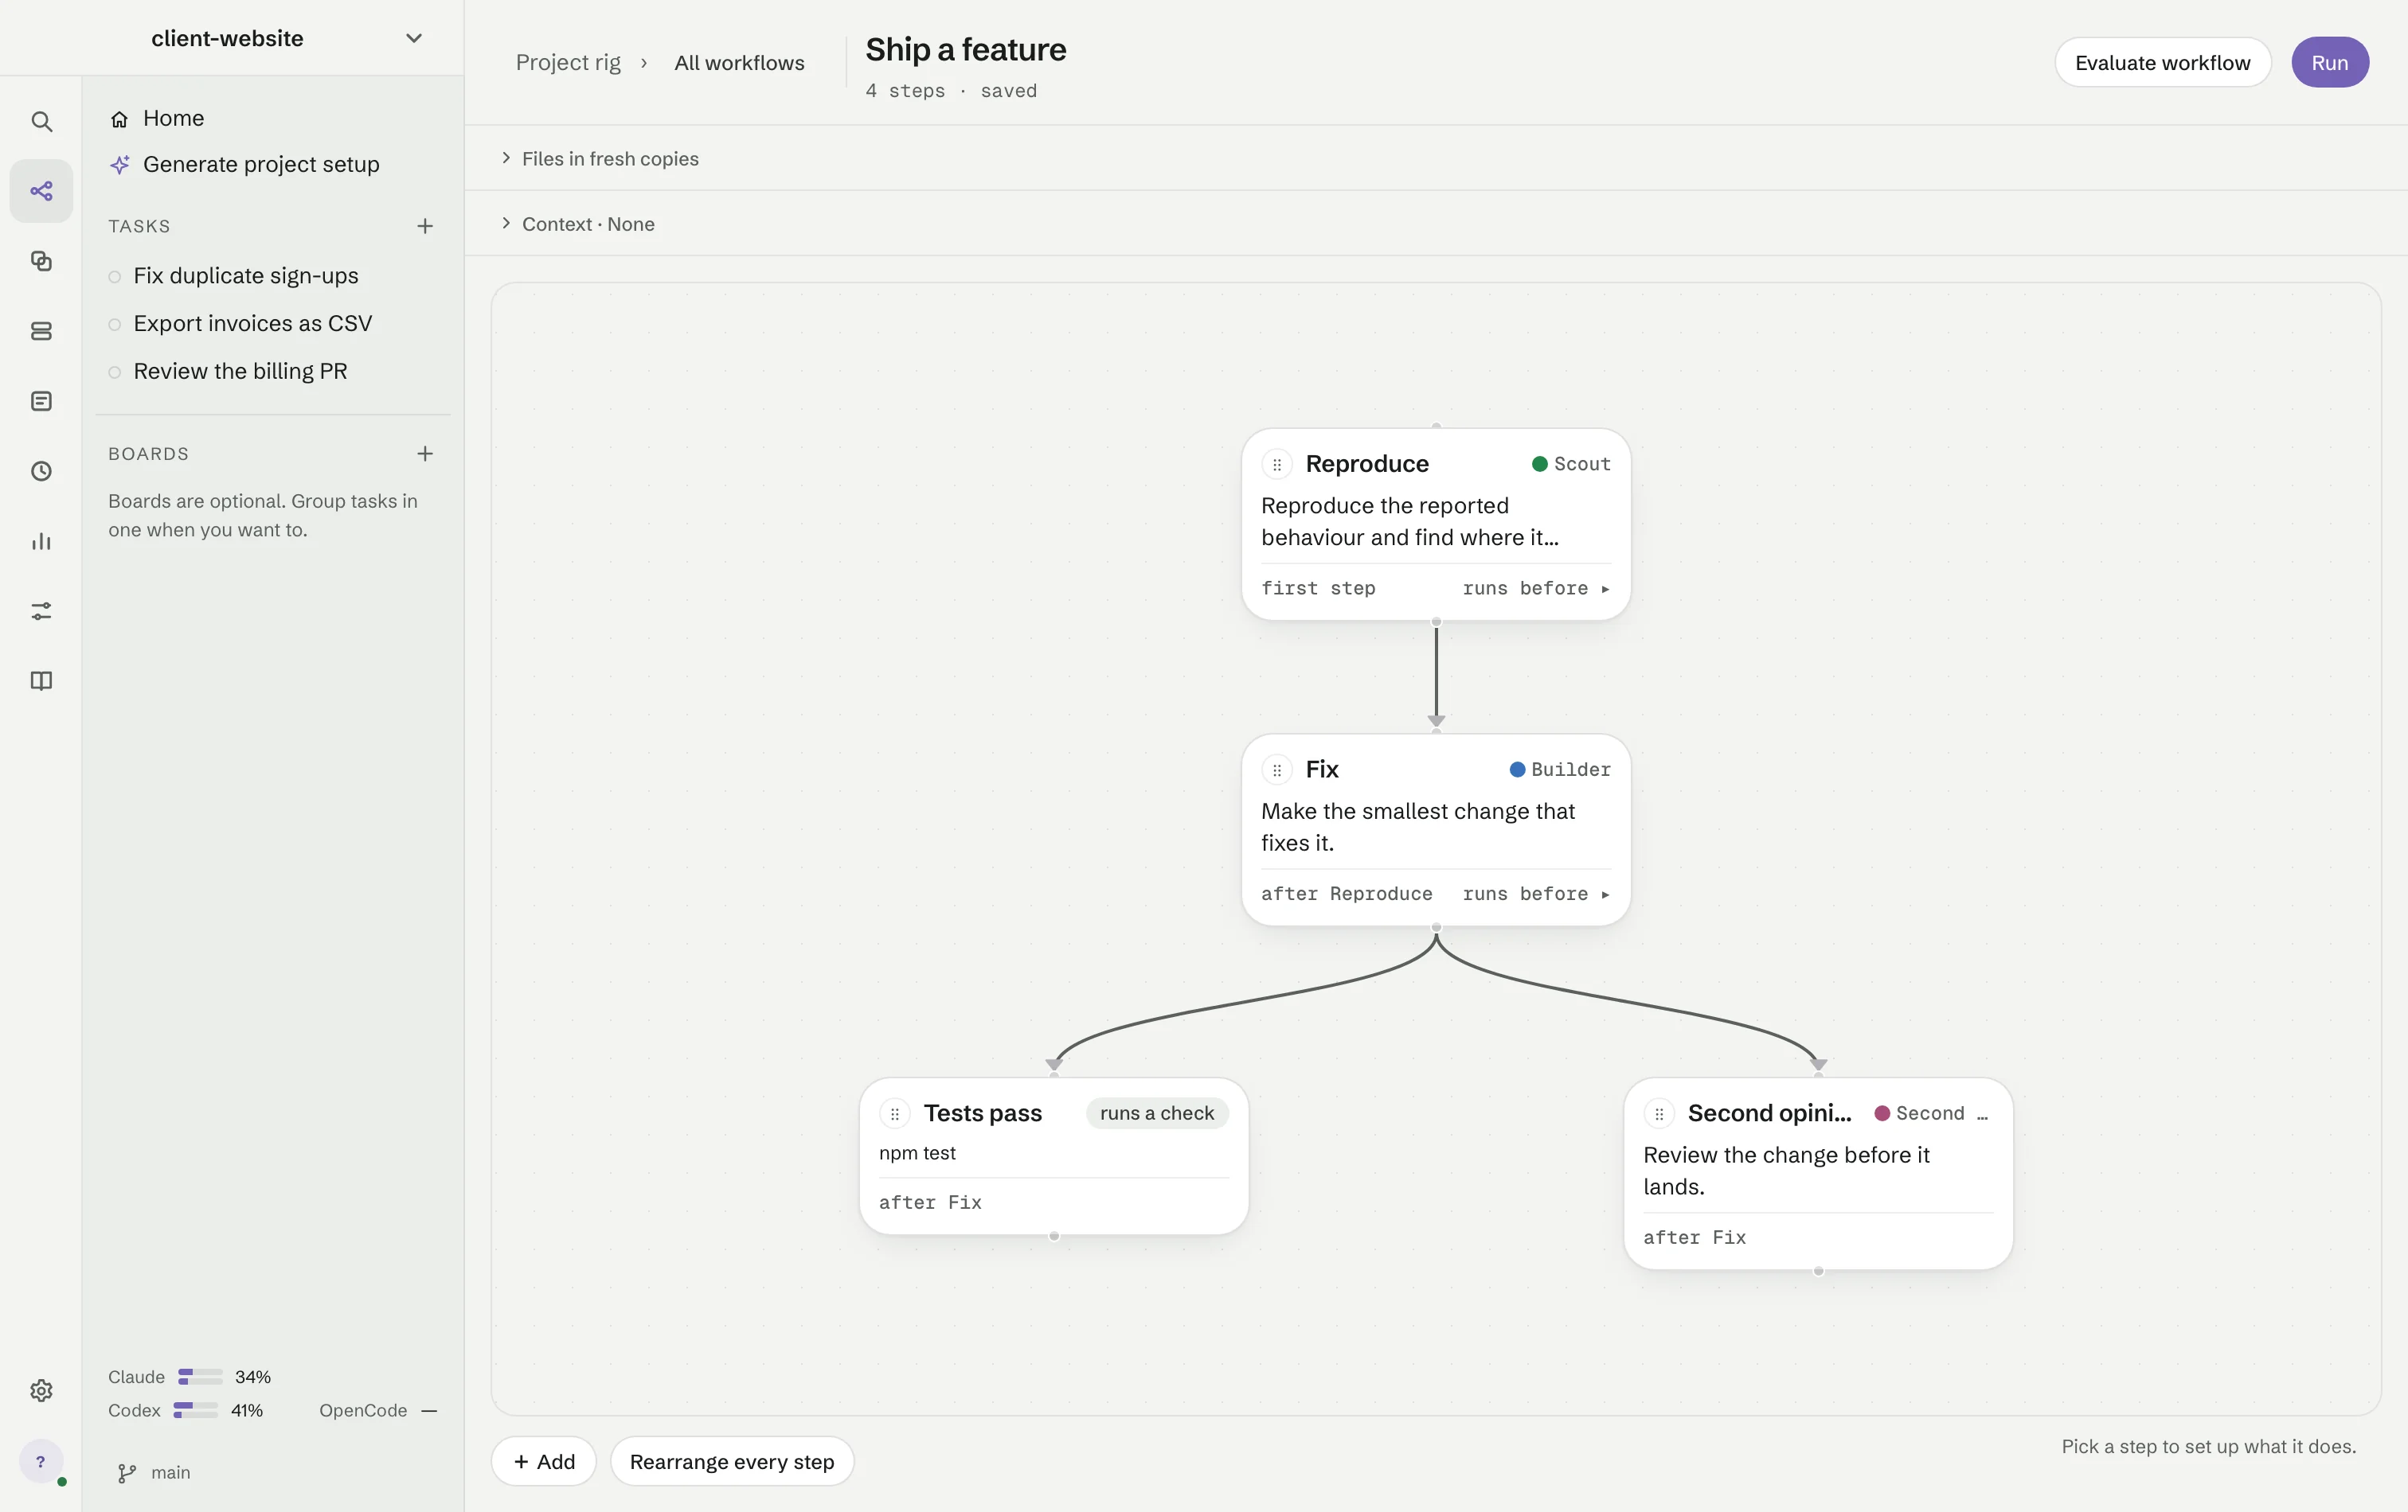Click the runs a check badge
2408x1512 pixels.
click(x=1157, y=1113)
